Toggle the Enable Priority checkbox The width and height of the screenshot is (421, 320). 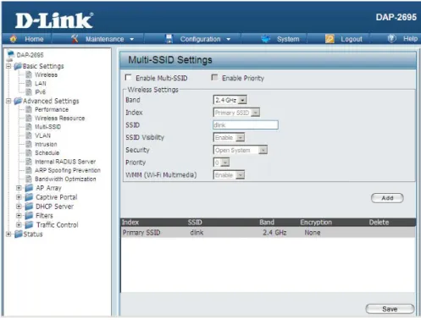tap(214, 77)
